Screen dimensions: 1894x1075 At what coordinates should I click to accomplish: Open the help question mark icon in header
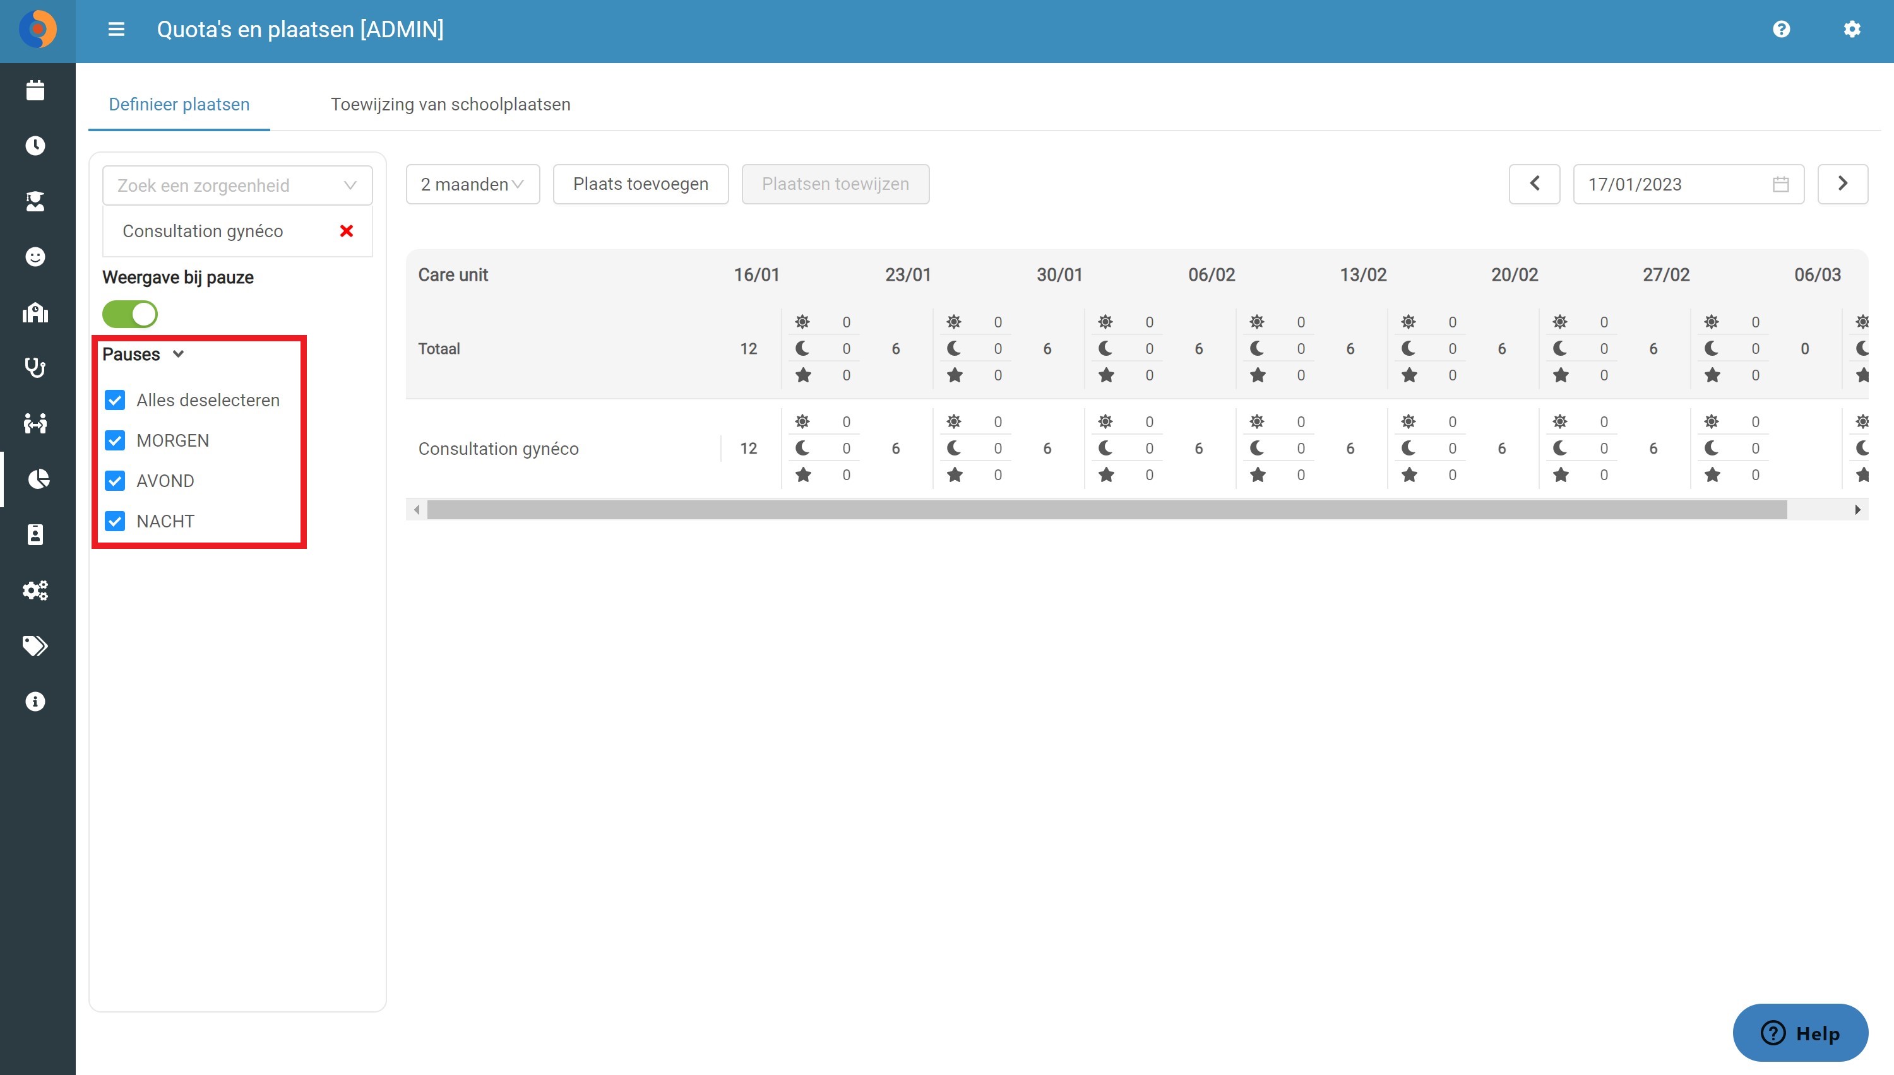1781,30
